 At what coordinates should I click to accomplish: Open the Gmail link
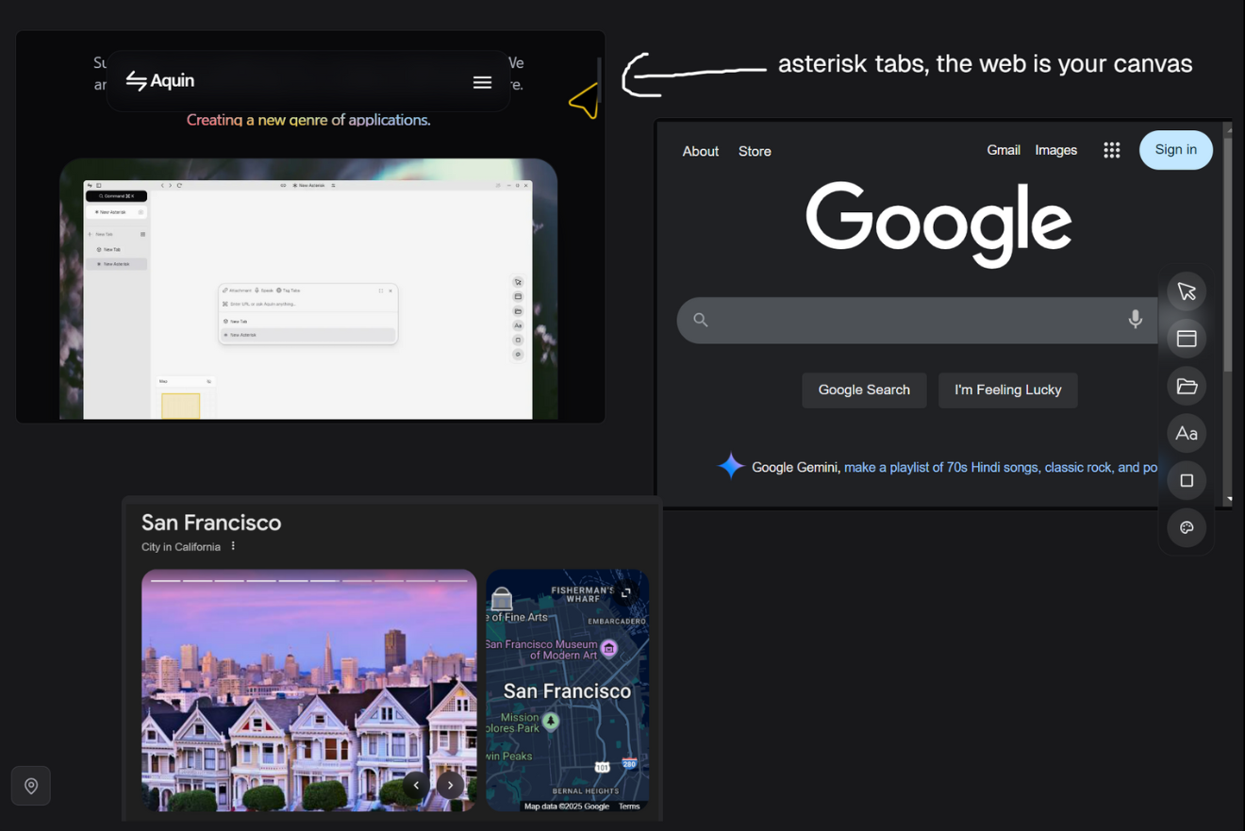1004,150
